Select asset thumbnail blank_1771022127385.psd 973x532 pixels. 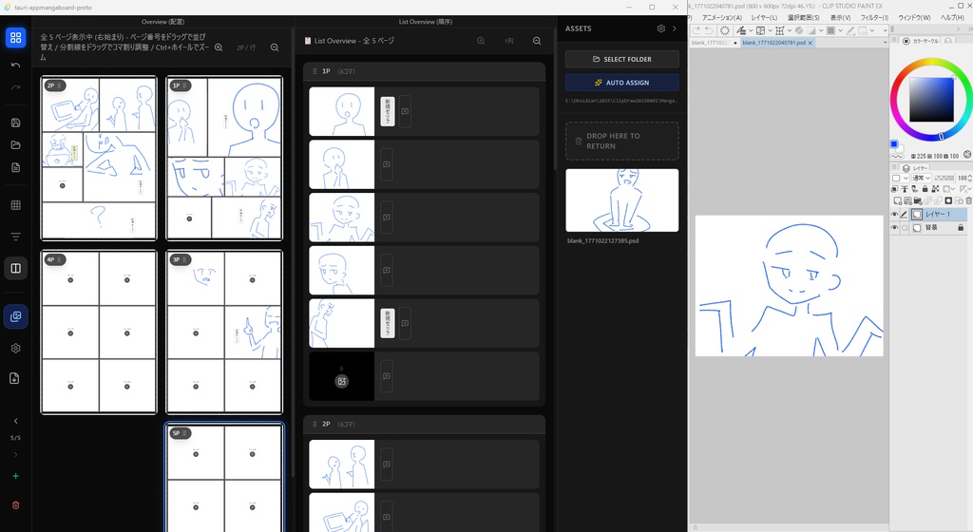click(621, 200)
